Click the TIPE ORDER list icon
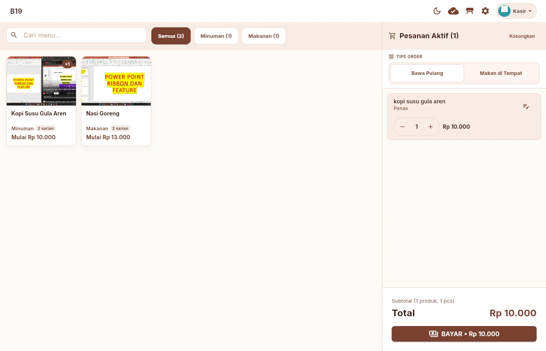 (391, 57)
